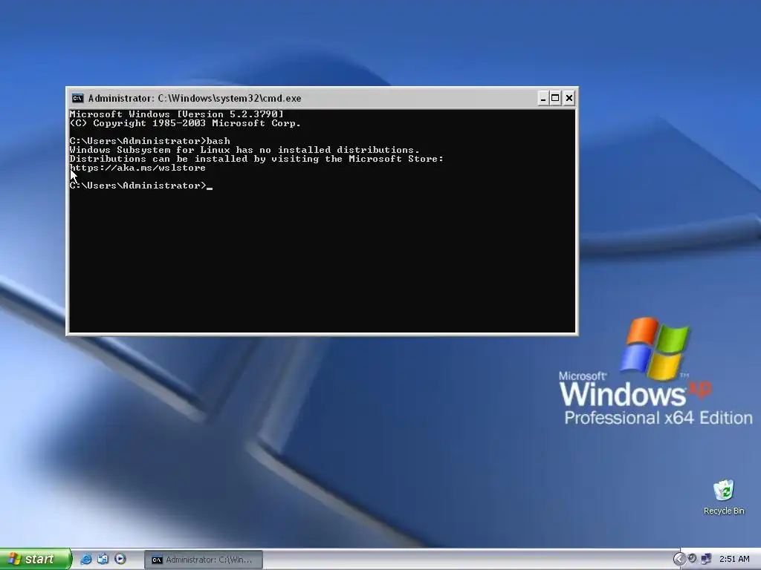
Task: Select the Recycle Bin desktop icon
Action: (724, 497)
